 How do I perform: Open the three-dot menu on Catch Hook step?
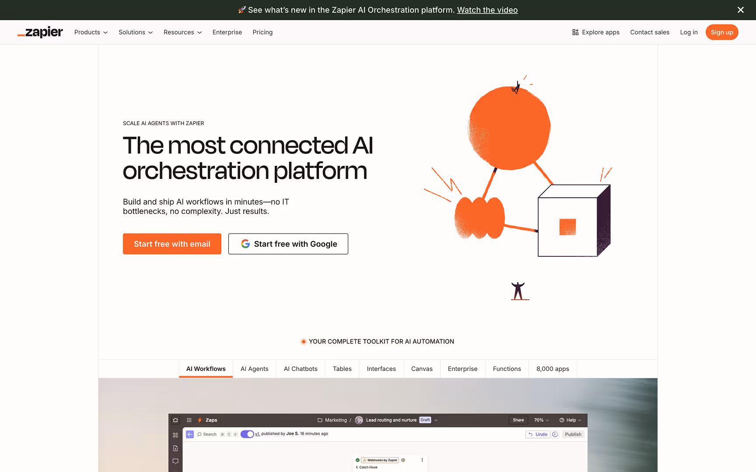click(x=422, y=460)
